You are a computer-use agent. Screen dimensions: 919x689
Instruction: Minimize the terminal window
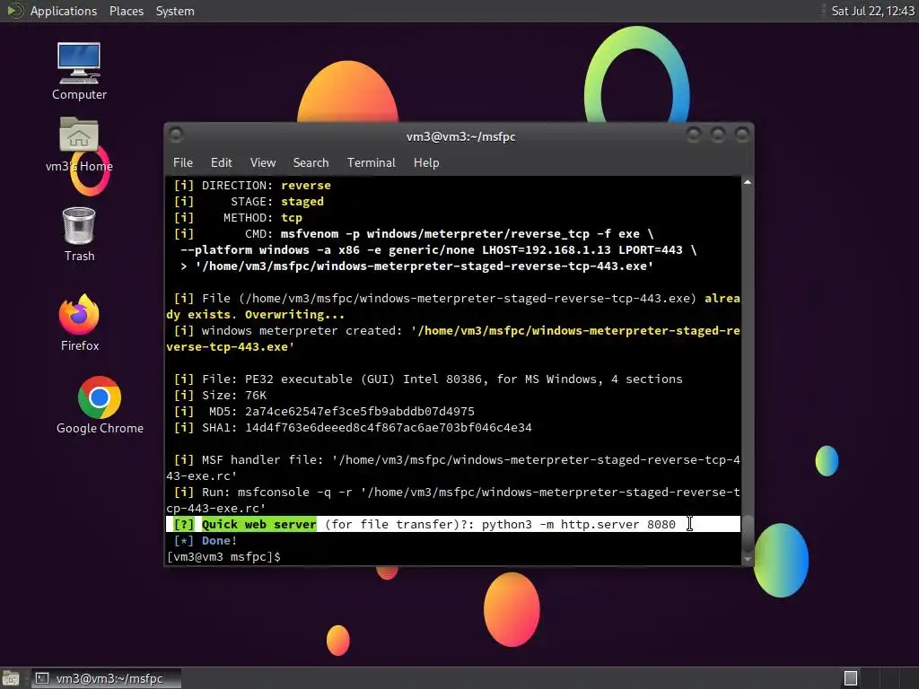(x=694, y=135)
